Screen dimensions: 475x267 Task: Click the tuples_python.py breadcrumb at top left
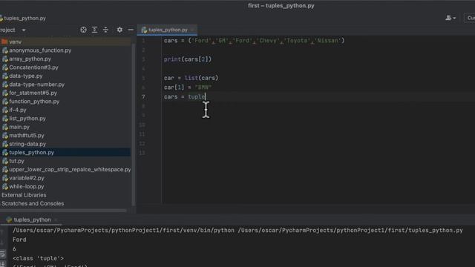[24, 18]
